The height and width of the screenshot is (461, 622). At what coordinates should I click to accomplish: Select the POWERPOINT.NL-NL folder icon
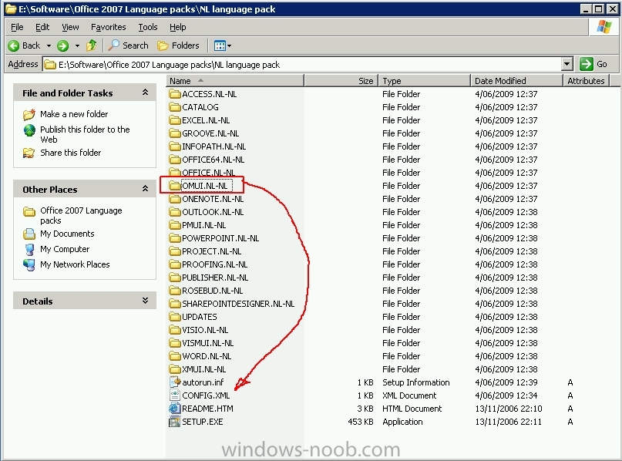[x=174, y=238]
